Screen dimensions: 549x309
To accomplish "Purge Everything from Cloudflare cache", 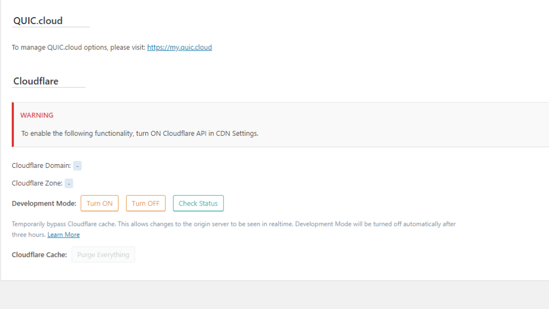I will (103, 255).
